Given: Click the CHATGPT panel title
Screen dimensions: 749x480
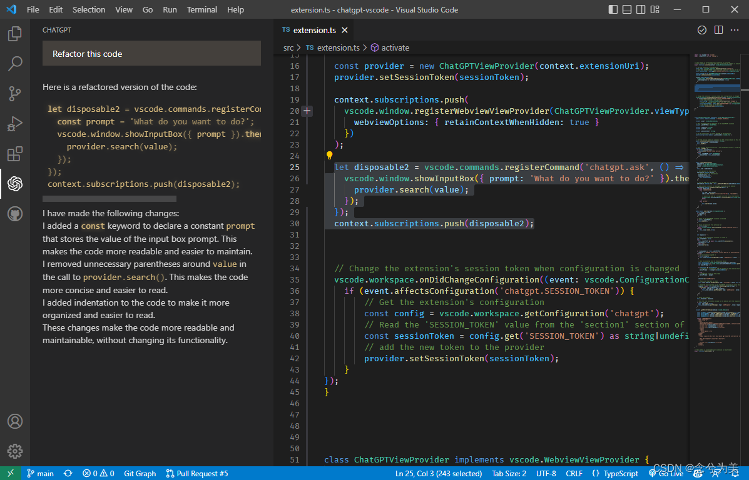Looking at the screenshot, I should (x=57, y=30).
